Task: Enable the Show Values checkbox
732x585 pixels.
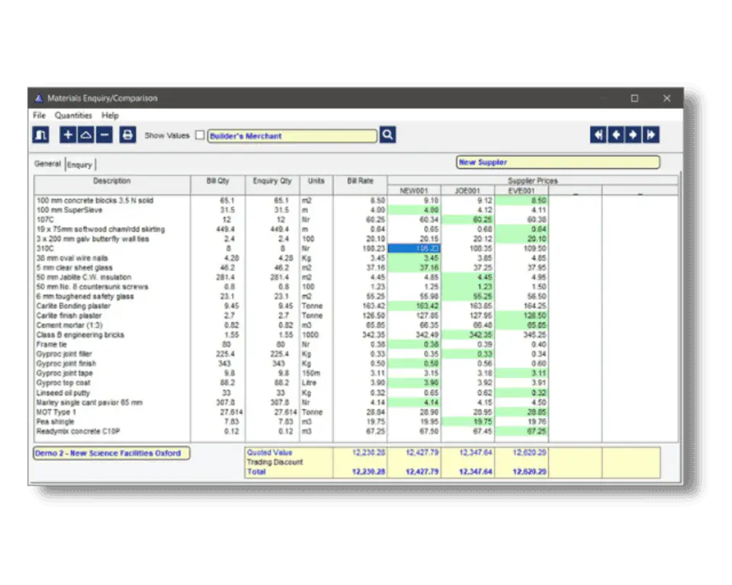Action: (200, 136)
